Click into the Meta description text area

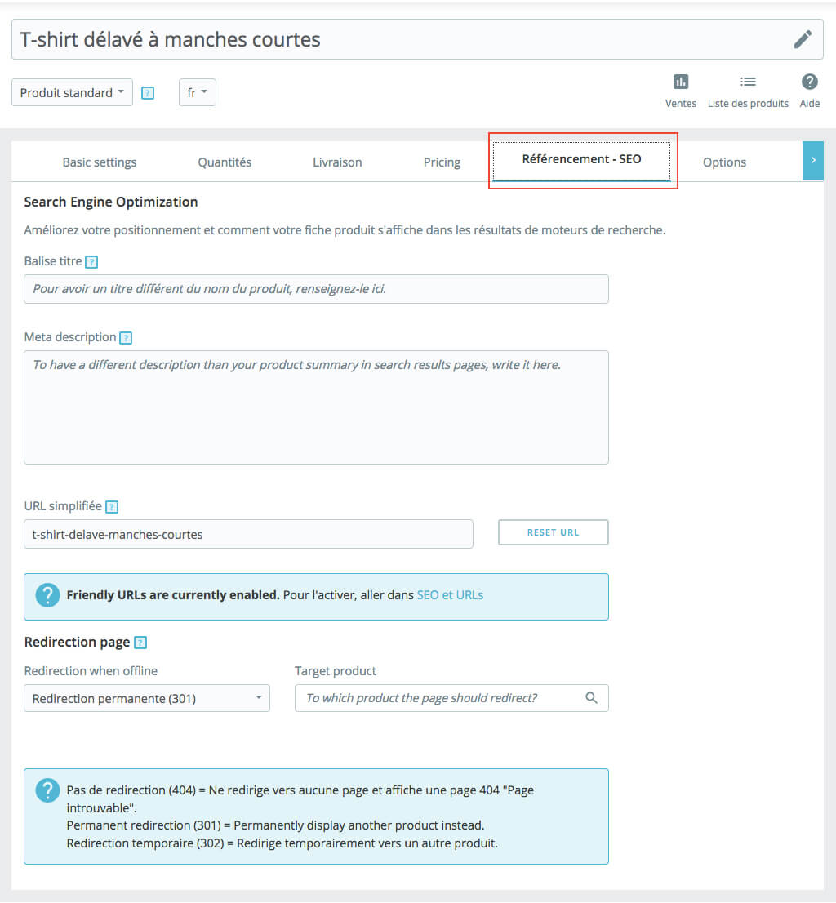[316, 407]
